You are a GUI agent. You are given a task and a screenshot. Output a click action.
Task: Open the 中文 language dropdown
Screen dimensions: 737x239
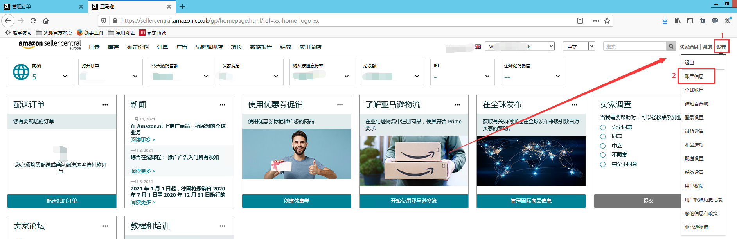tap(579, 47)
